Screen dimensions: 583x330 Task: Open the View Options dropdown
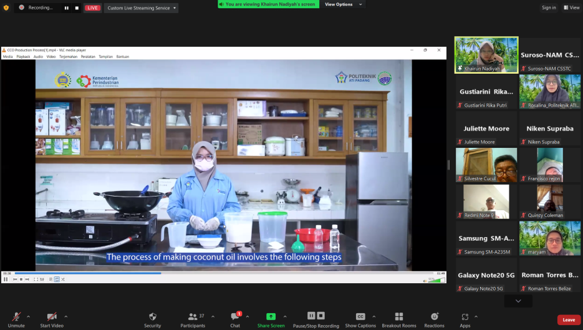pos(340,4)
